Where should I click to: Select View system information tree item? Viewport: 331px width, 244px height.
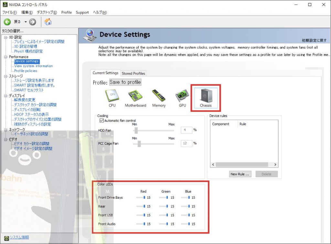click(34, 66)
